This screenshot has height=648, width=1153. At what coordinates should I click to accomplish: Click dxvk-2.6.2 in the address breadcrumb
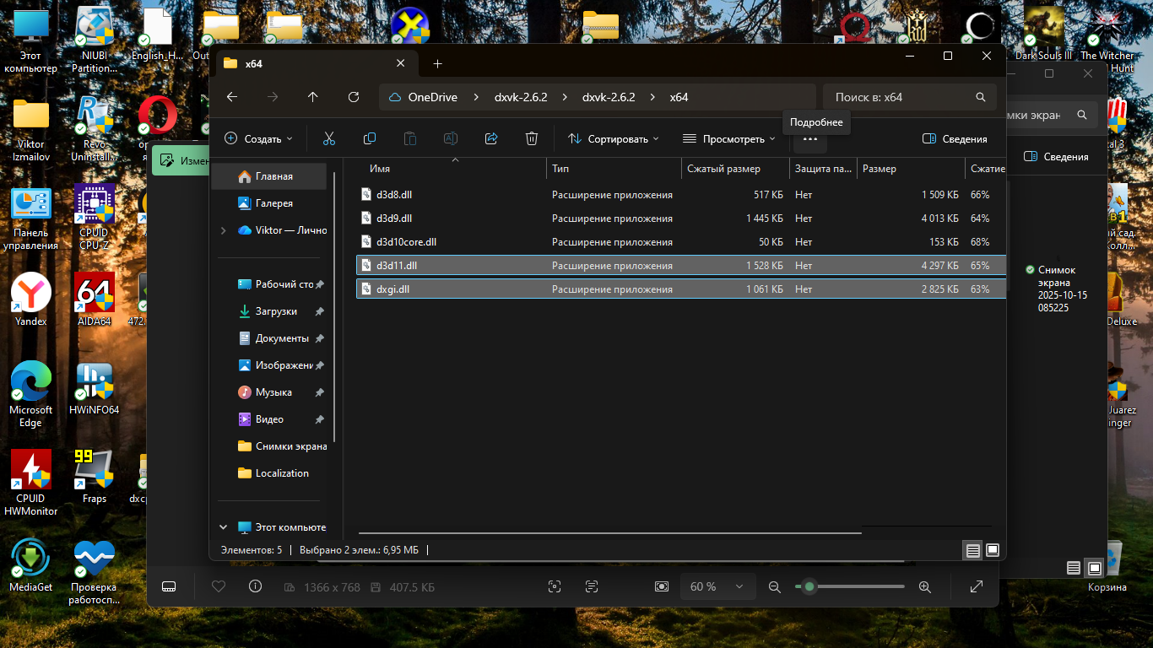pyautogui.click(x=521, y=97)
